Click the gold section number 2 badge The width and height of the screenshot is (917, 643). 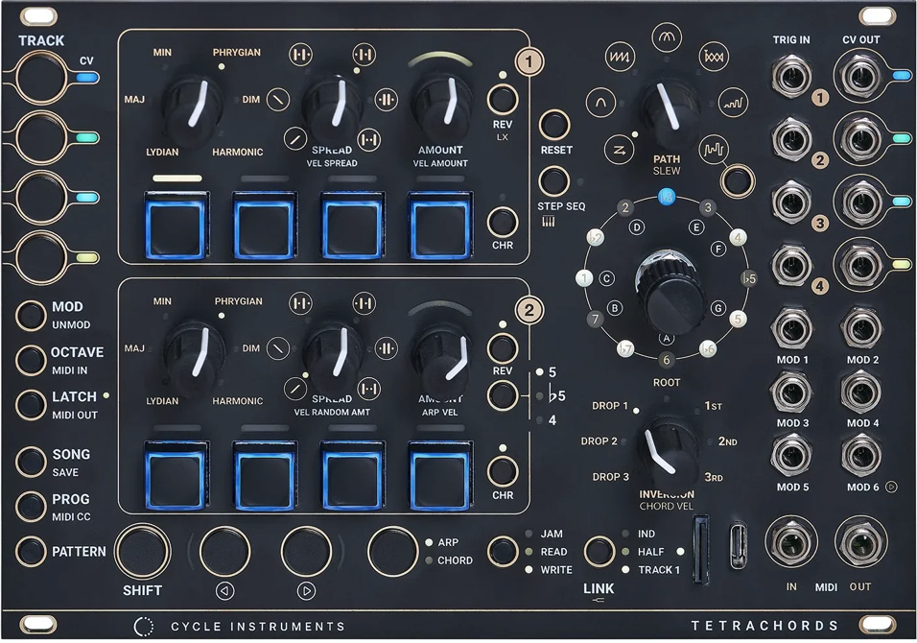(x=529, y=310)
